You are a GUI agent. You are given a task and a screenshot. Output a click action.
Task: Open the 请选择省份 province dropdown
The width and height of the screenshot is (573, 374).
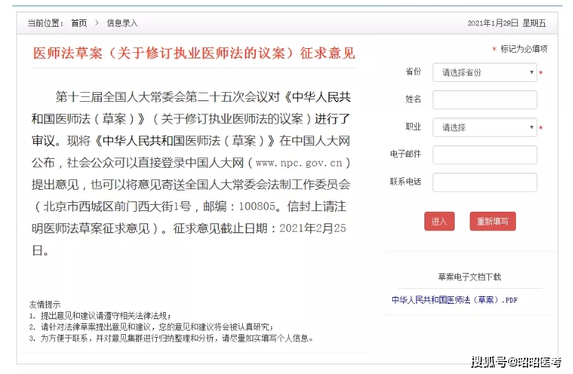[484, 72]
